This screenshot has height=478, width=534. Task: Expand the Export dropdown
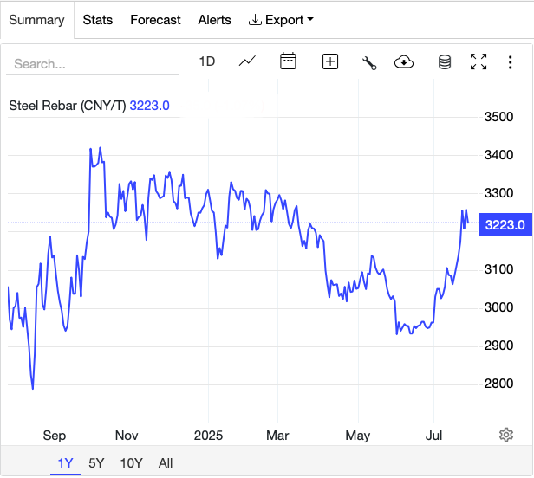tap(281, 20)
